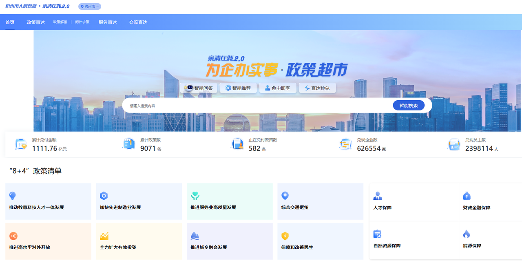The width and height of the screenshot is (522, 265).
Task: Click the share icon on 推进高水平对外开放 card
Action: (13, 236)
